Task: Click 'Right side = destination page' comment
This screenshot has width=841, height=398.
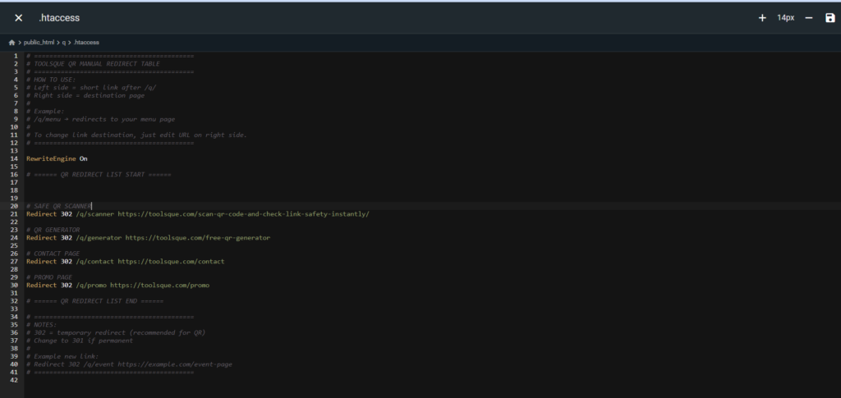Action: [x=85, y=95]
